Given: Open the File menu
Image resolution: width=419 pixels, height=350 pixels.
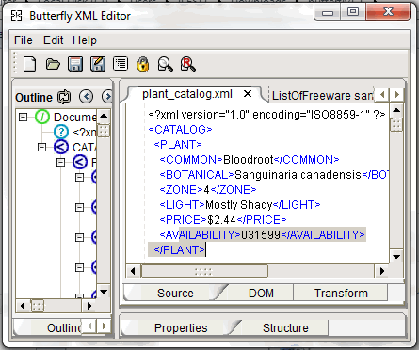Looking at the screenshot, I should [24, 40].
